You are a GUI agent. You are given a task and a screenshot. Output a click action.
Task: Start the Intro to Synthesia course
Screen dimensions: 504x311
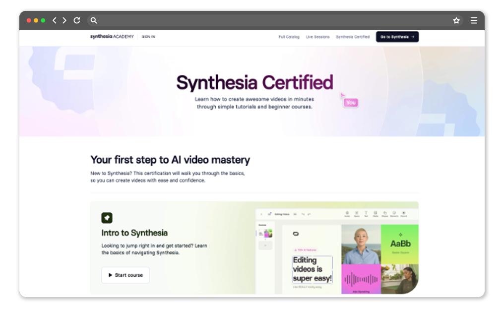tap(126, 275)
